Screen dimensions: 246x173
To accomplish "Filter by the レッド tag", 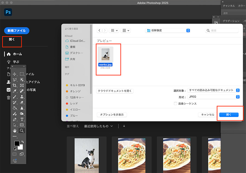I will [x=72, y=103].
